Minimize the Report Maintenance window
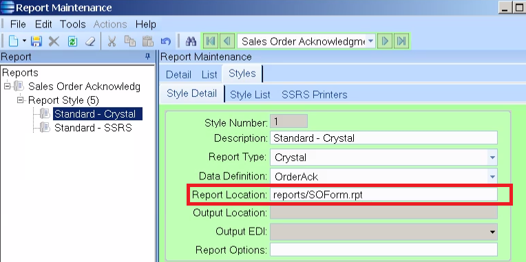The image size is (526, 262). pyautogui.click(x=505, y=8)
